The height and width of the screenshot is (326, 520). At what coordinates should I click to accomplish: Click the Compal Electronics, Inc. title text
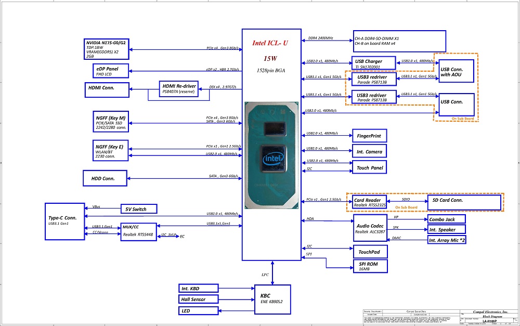pos(490,312)
